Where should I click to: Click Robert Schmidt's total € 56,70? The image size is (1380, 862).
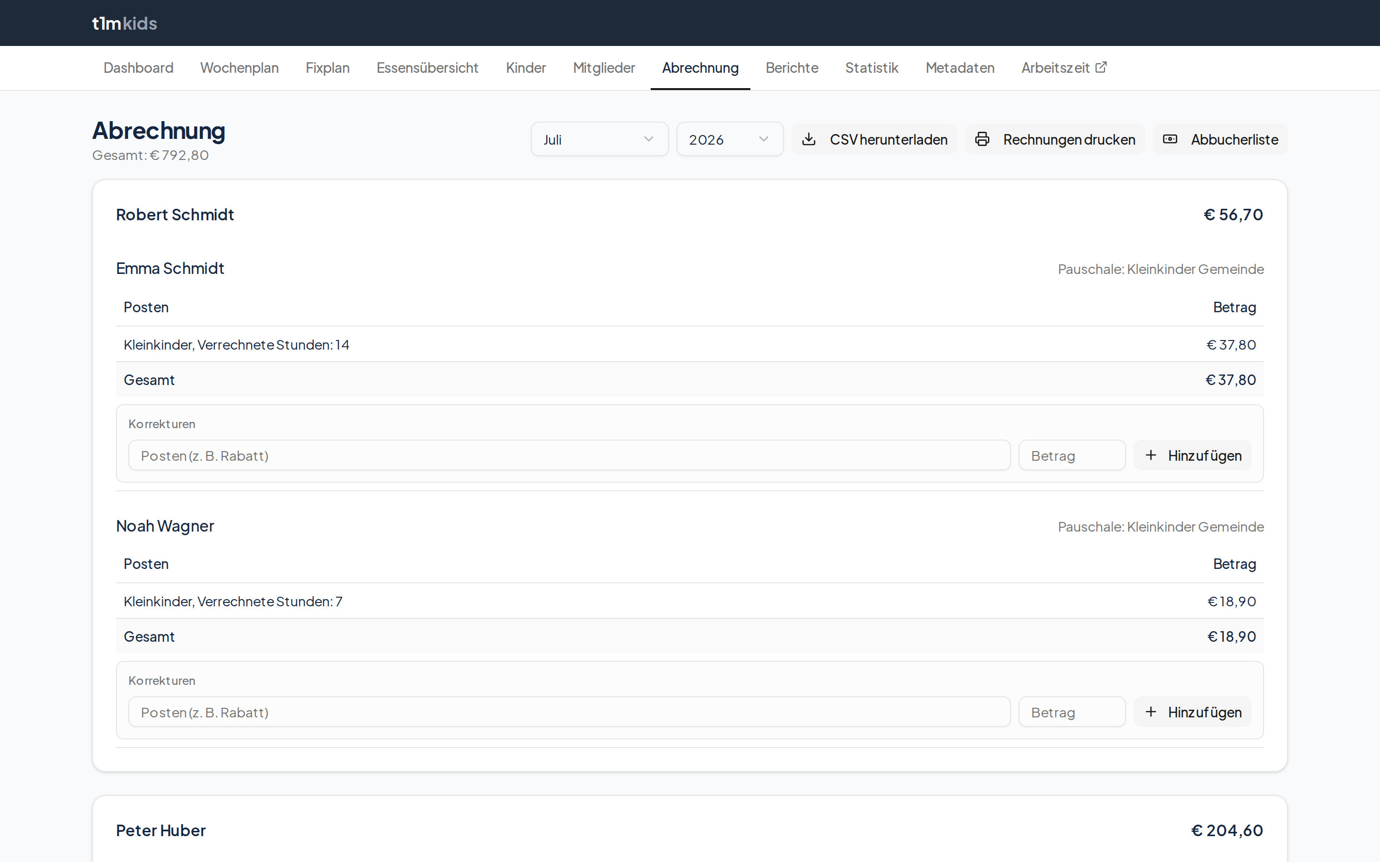tap(1233, 215)
